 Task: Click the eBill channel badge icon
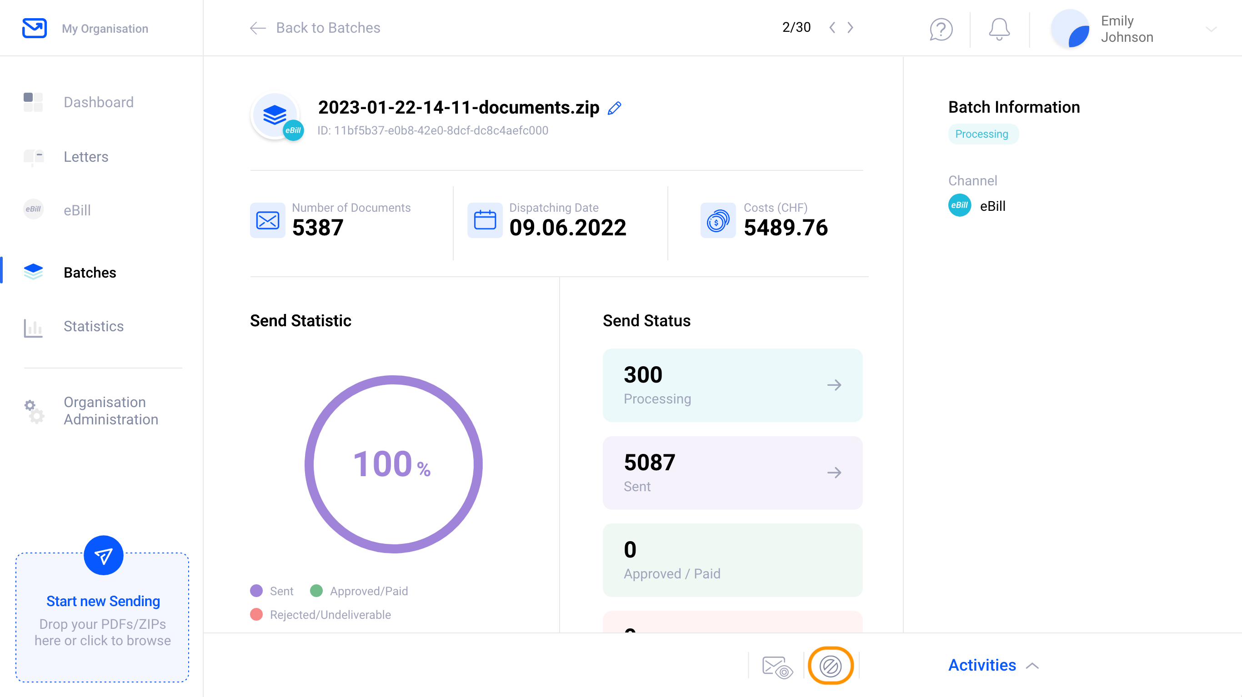(x=960, y=205)
